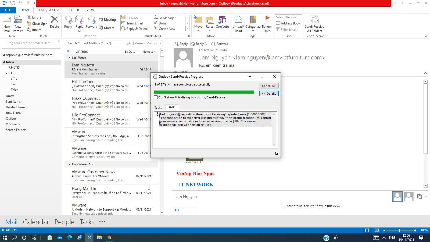This screenshot has width=430, height=242.
Task: Open the Move to folder icon
Action: coord(198,24)
